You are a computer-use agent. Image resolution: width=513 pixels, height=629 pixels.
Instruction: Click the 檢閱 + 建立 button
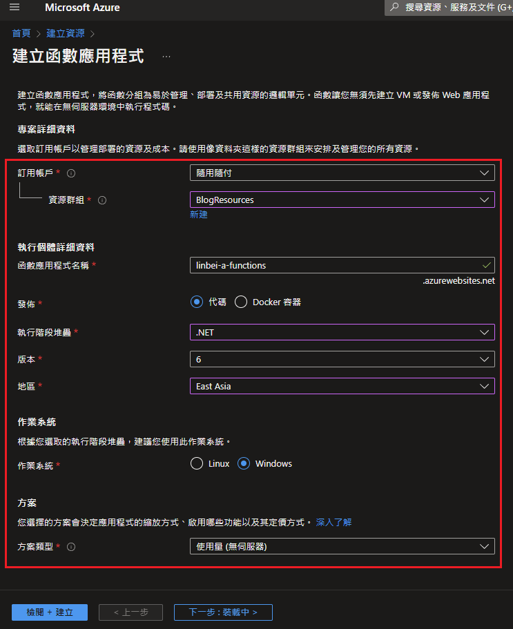point(50,612)
